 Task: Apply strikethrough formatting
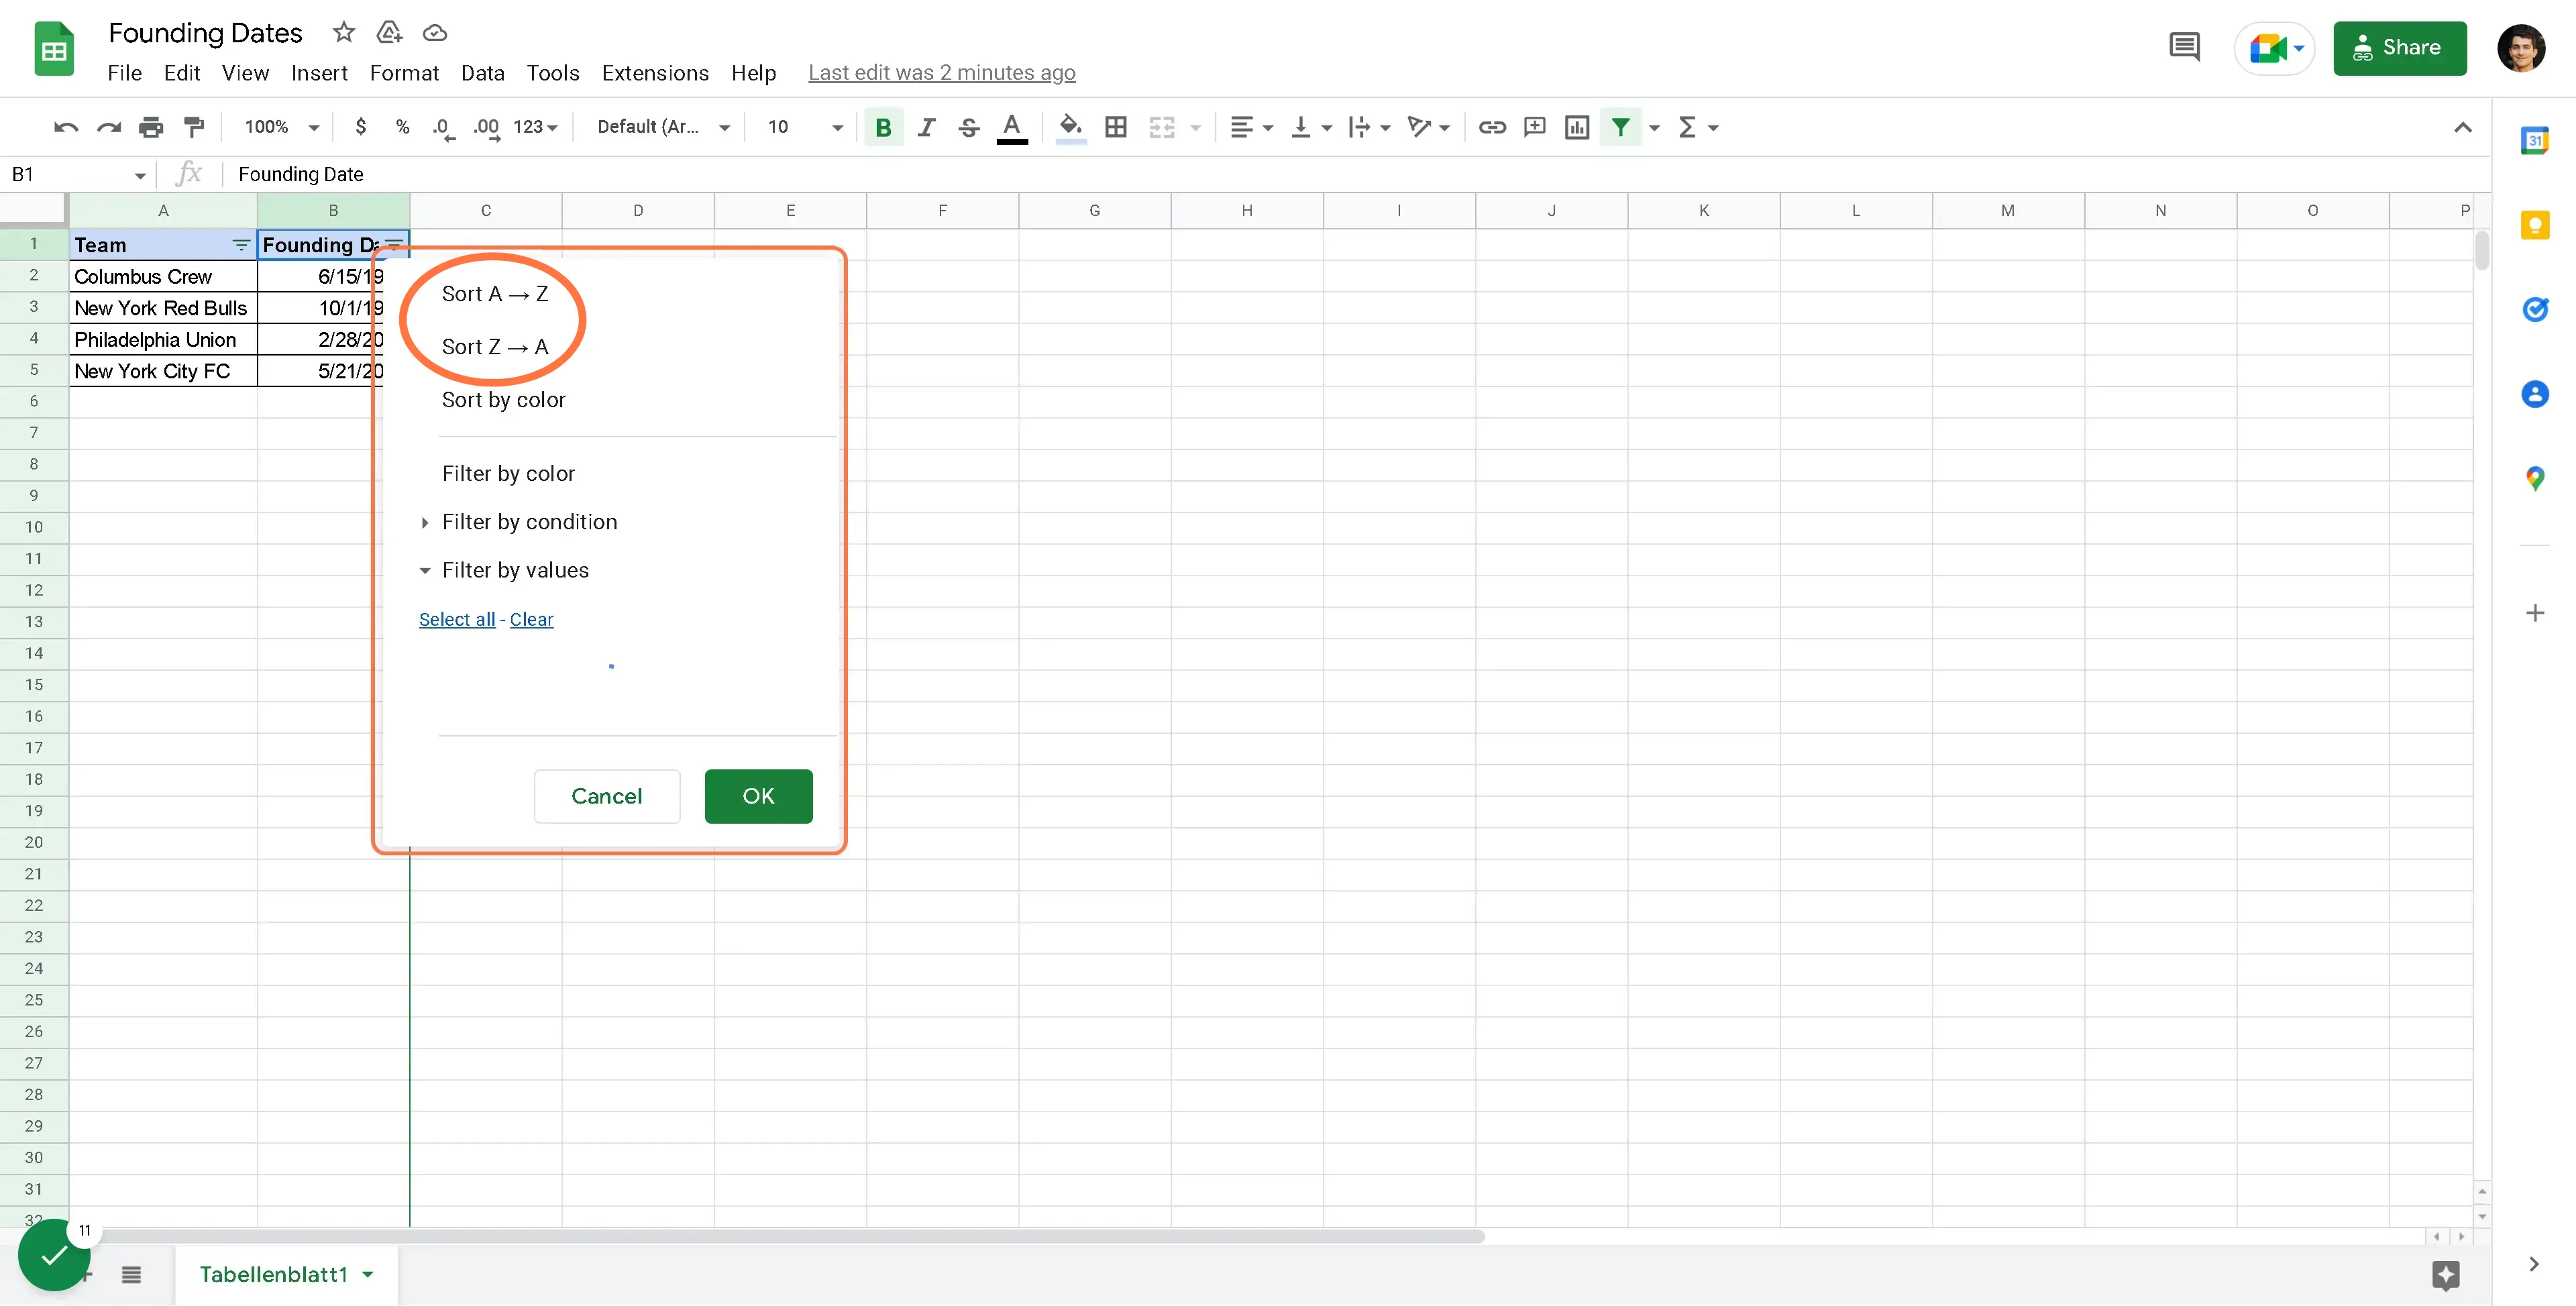969,127
